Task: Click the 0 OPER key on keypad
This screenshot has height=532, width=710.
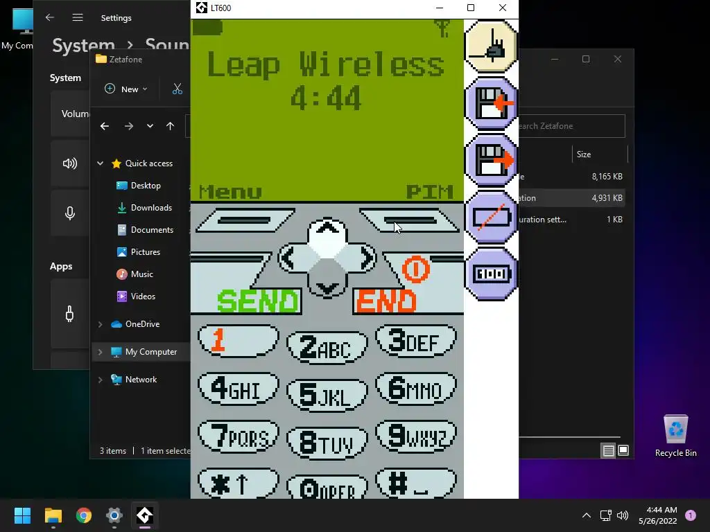Action: [x=327, y=487]
